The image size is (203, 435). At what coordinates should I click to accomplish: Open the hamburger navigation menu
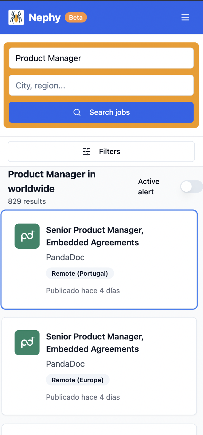pos(185,17)
